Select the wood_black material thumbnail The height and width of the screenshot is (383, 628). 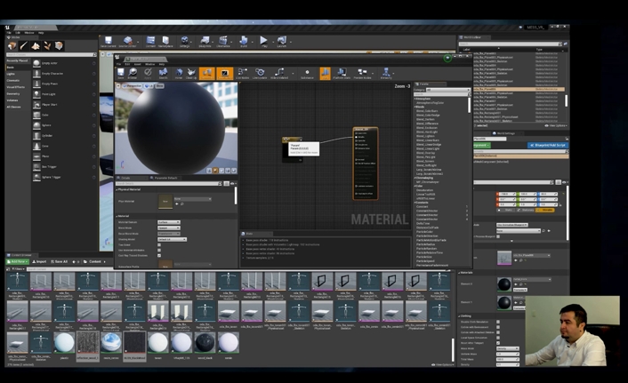[205, 343]
